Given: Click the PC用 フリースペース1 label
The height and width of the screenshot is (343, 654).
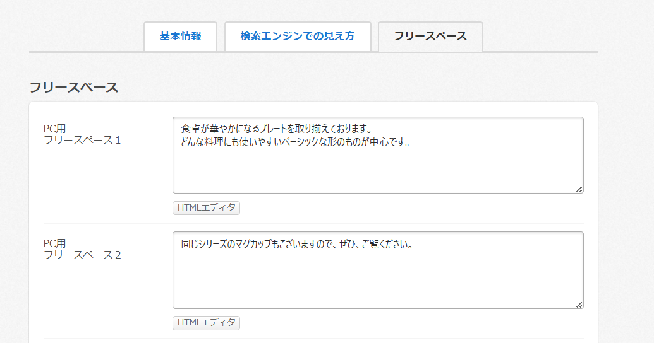Looking at the screenshot, I should (x=82, y=134).
